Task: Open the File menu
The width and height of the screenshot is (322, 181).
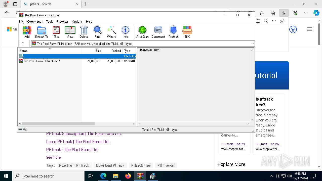Action: point(21,22)
